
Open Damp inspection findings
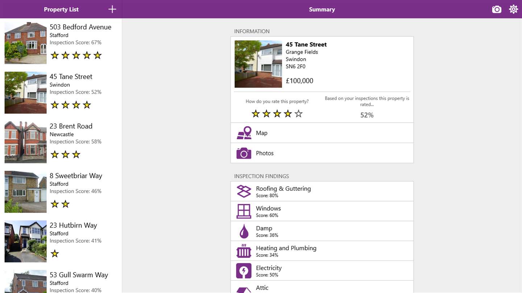(x=322, y=231)
